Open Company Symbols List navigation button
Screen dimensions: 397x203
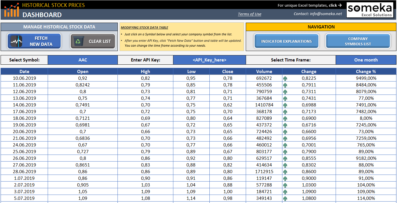358,41
